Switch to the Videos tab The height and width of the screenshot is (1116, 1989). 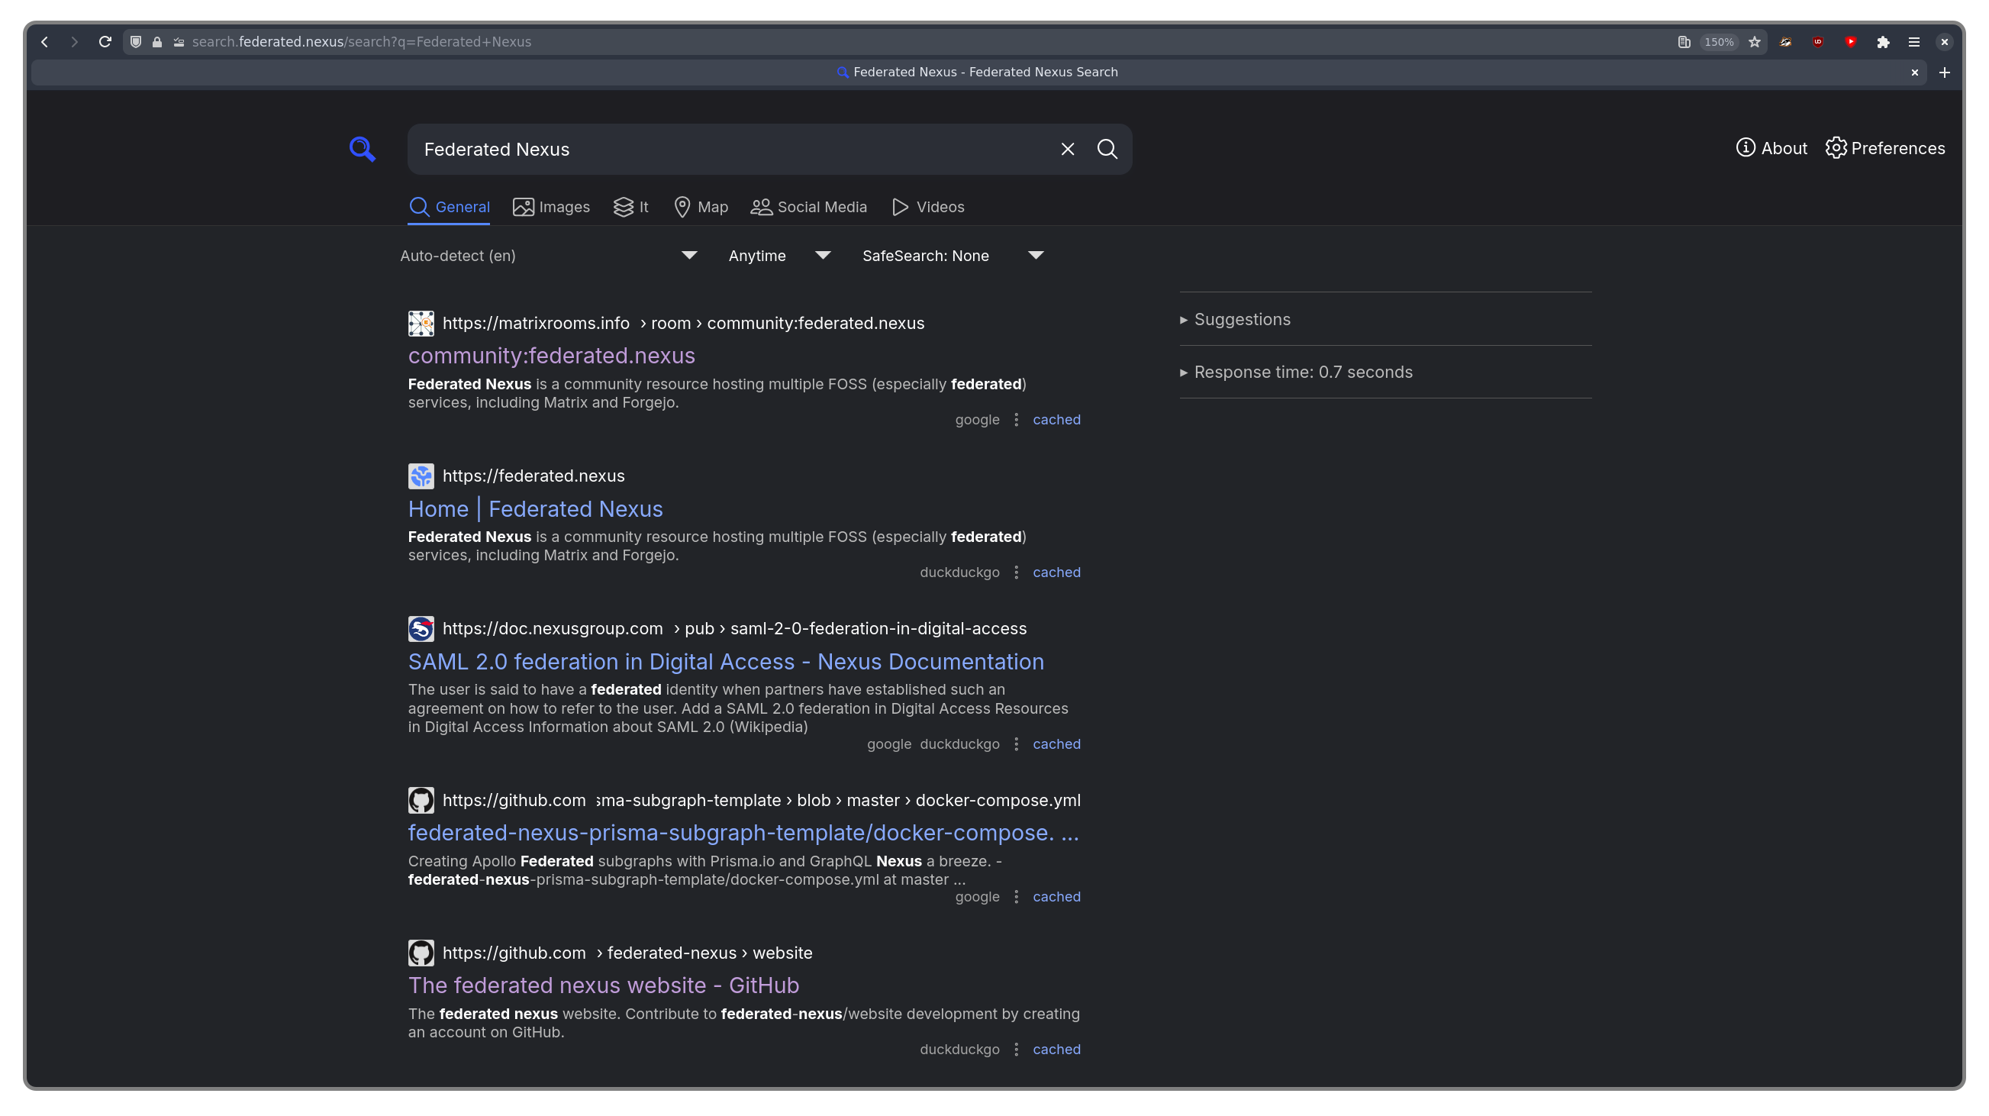click(928, 207)
